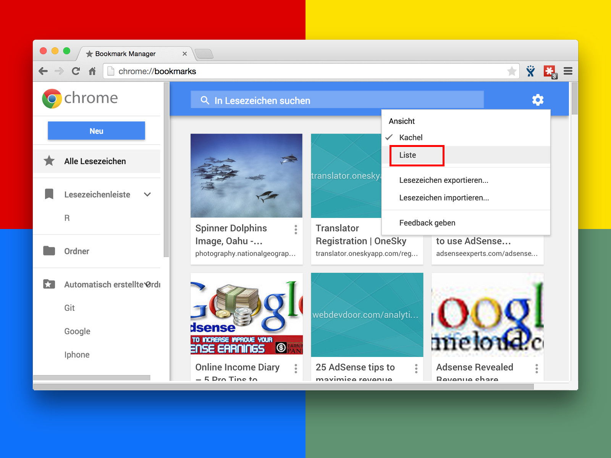Click the page icon in the address bar
Image resolution: width=611 pixels, height=458 pixels.
(111, 71)
